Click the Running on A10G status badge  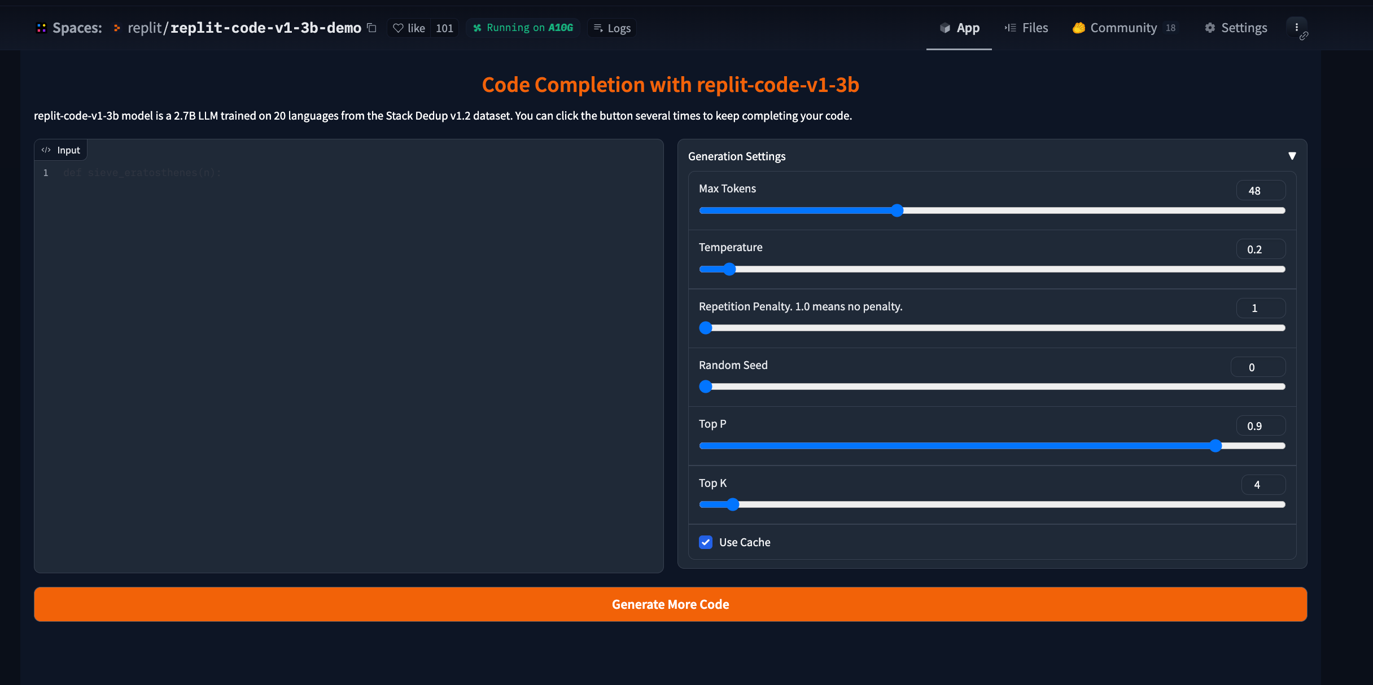point(523,28)
